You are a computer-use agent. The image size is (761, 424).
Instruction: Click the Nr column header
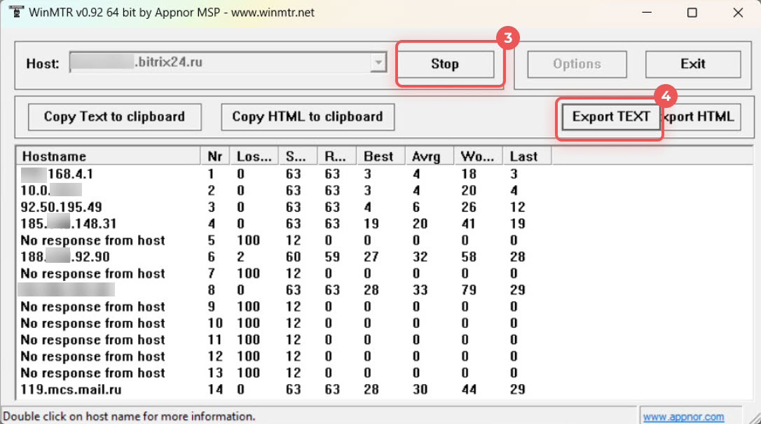click(214, 156)
